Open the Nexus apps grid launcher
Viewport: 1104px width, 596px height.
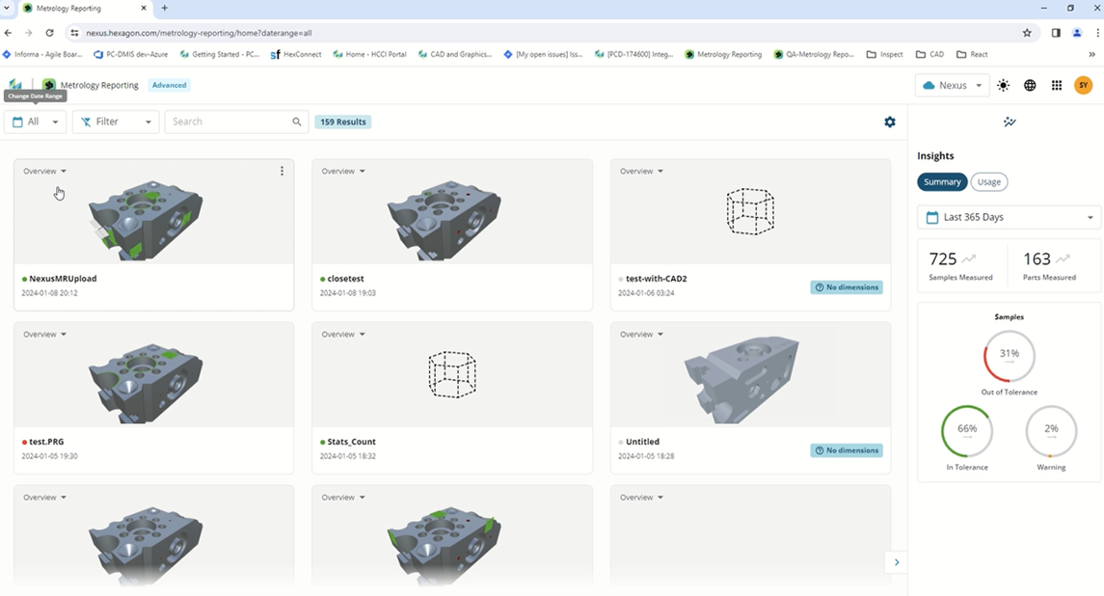click(1056, 85)
